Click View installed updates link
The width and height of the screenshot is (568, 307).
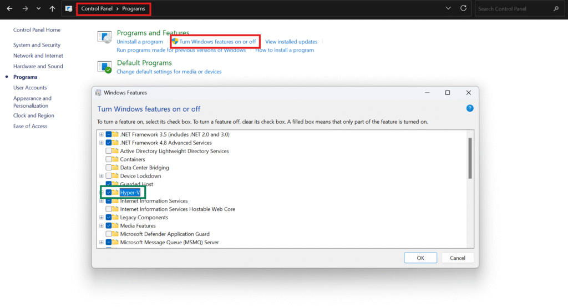point(291,42)
